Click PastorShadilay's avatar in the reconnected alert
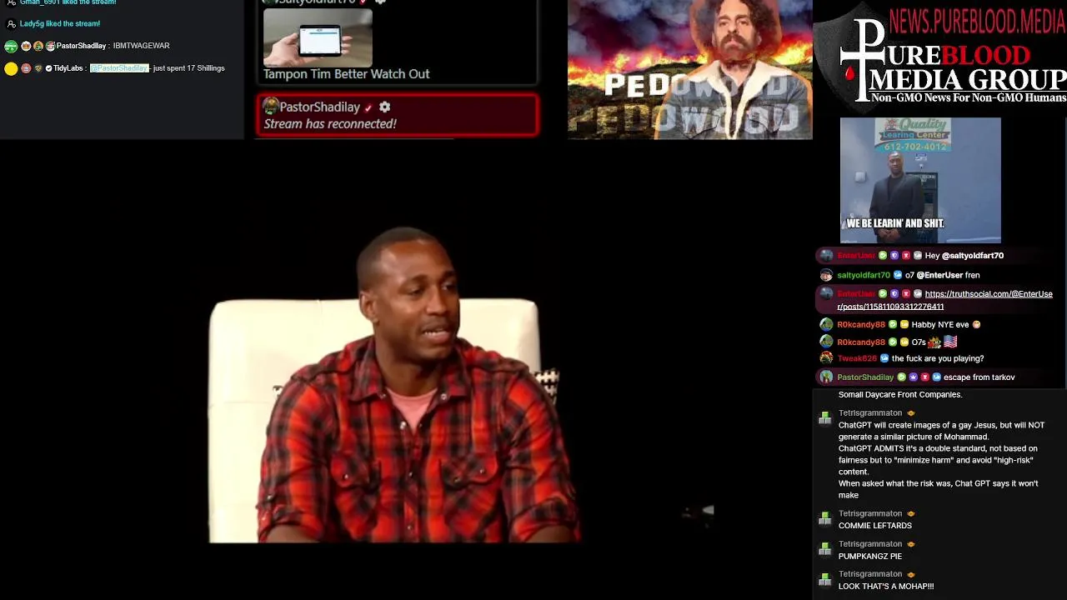The height and width of the screenshot is (600, 1067). (x=270, y=107)
